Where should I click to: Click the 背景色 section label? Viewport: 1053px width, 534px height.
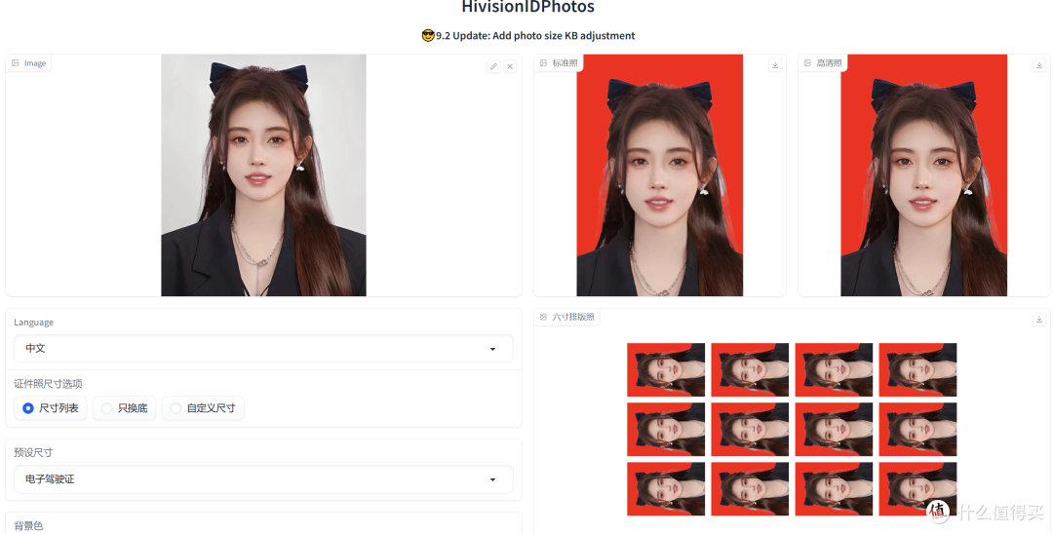click(29, 526)
